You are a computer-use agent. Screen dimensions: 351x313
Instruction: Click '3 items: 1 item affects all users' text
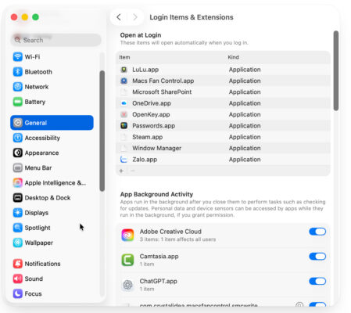[177, 239]
